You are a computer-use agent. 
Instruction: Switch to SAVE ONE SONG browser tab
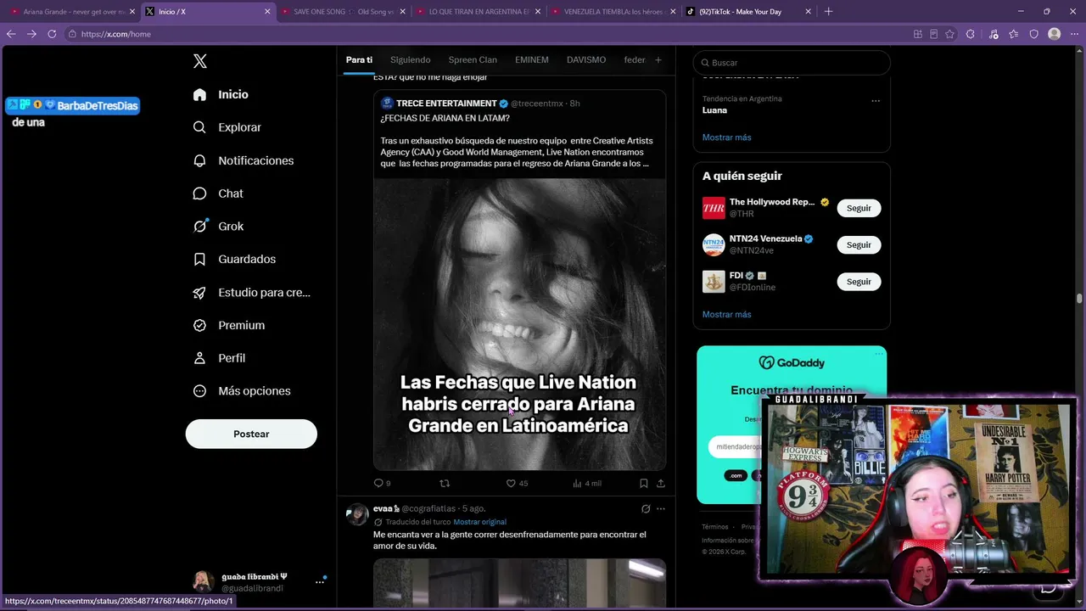point(344,12)
